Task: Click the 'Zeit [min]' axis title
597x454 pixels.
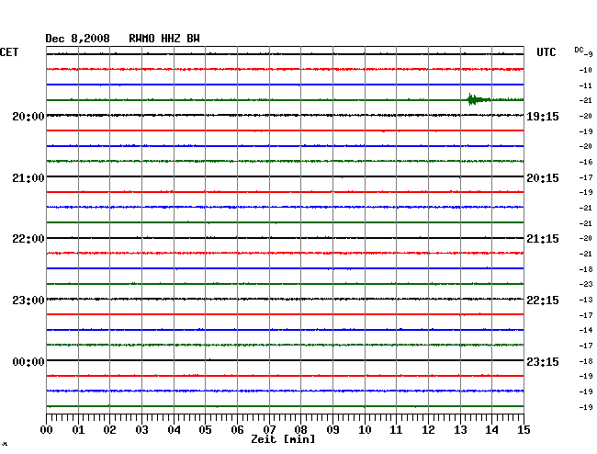Action: 283,439
